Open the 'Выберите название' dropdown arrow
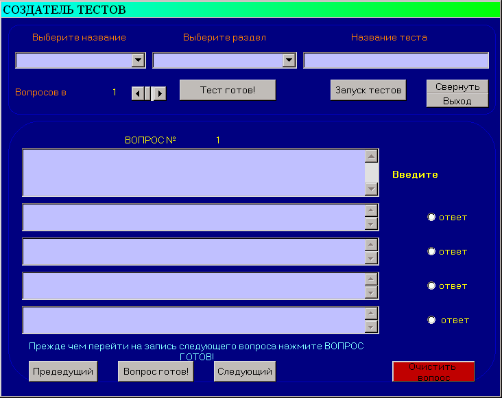 tap(139, 60)
